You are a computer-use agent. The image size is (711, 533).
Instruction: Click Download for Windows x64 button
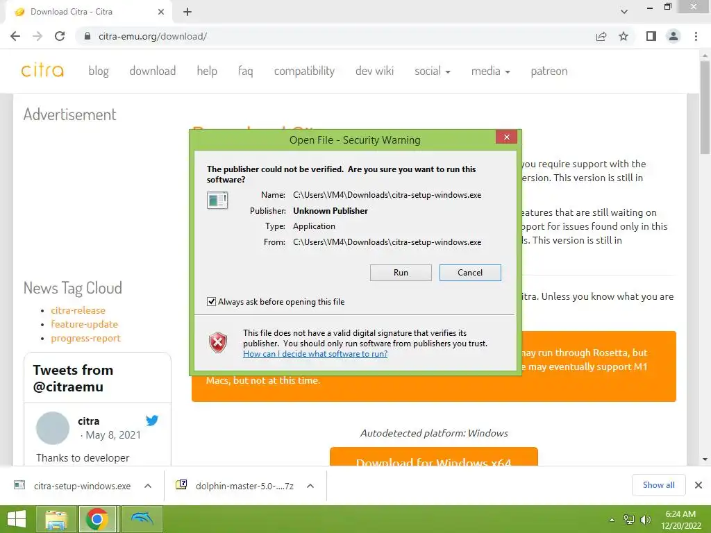433,457
